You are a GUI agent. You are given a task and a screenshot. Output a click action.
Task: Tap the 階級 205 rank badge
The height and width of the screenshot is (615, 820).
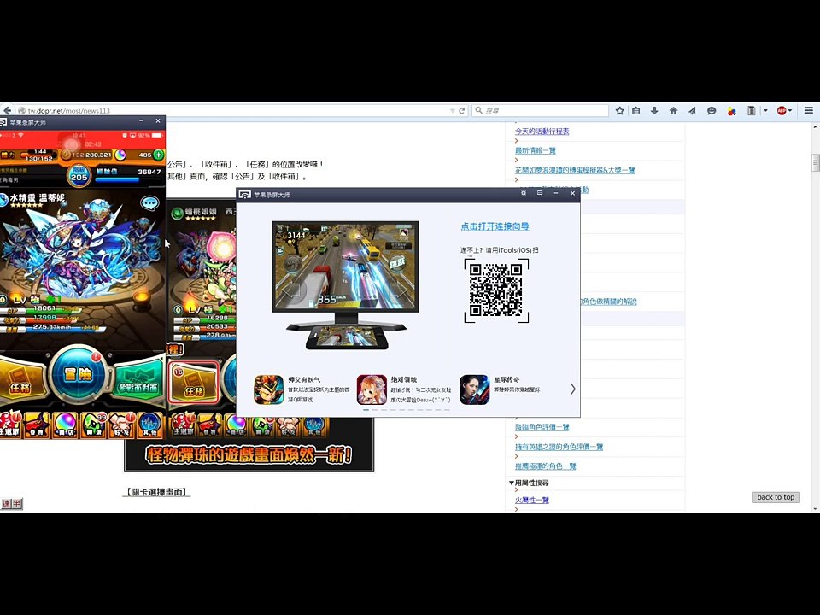tap(79, 174)
